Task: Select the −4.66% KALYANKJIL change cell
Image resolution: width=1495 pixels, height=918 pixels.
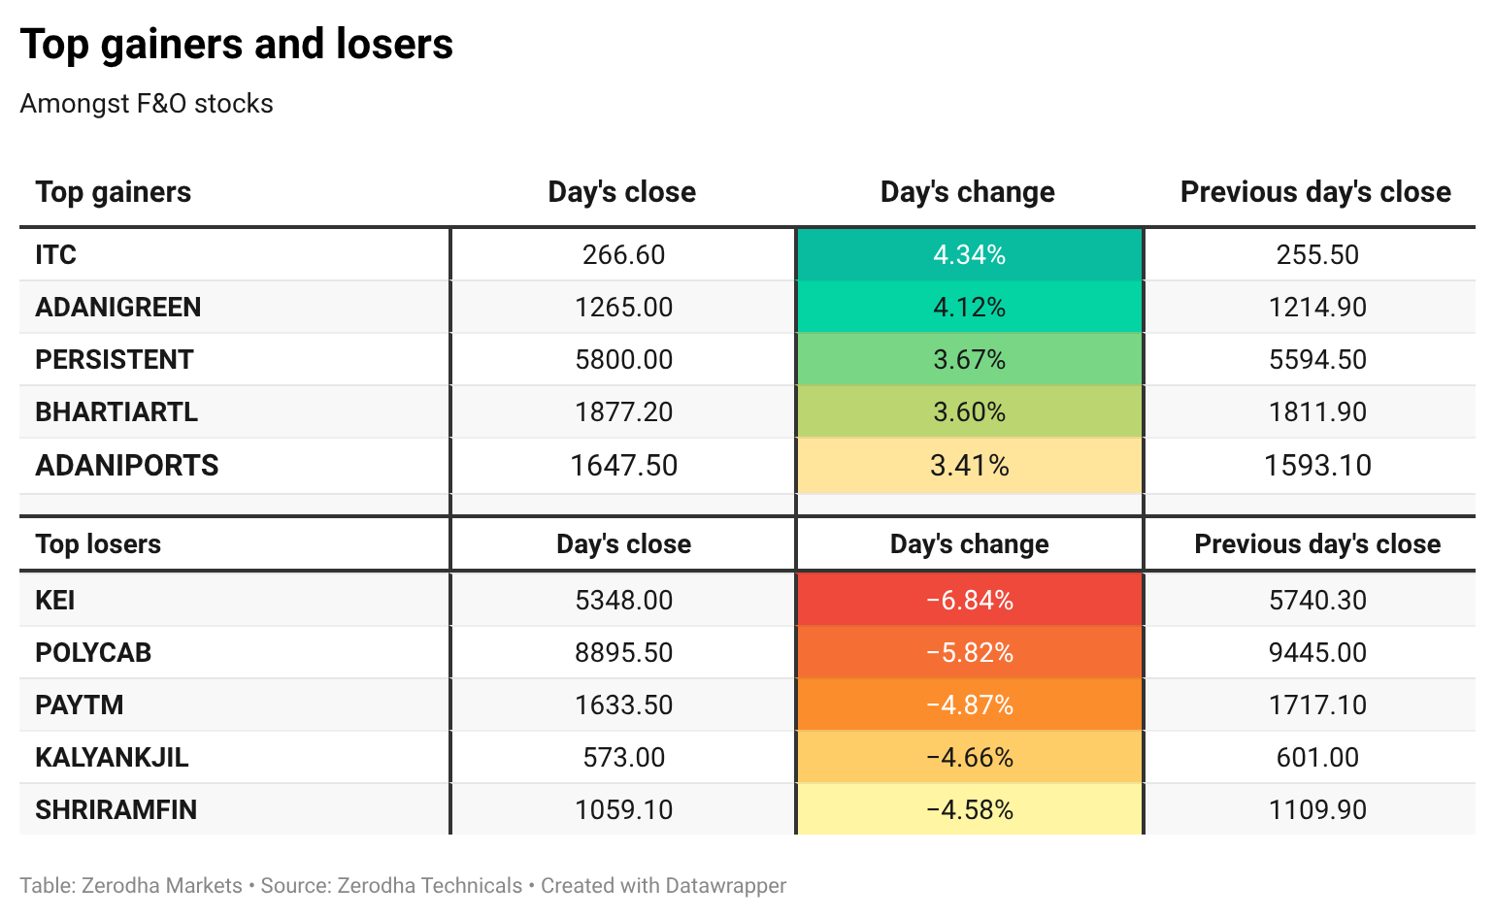Action: tap(969, 757)
